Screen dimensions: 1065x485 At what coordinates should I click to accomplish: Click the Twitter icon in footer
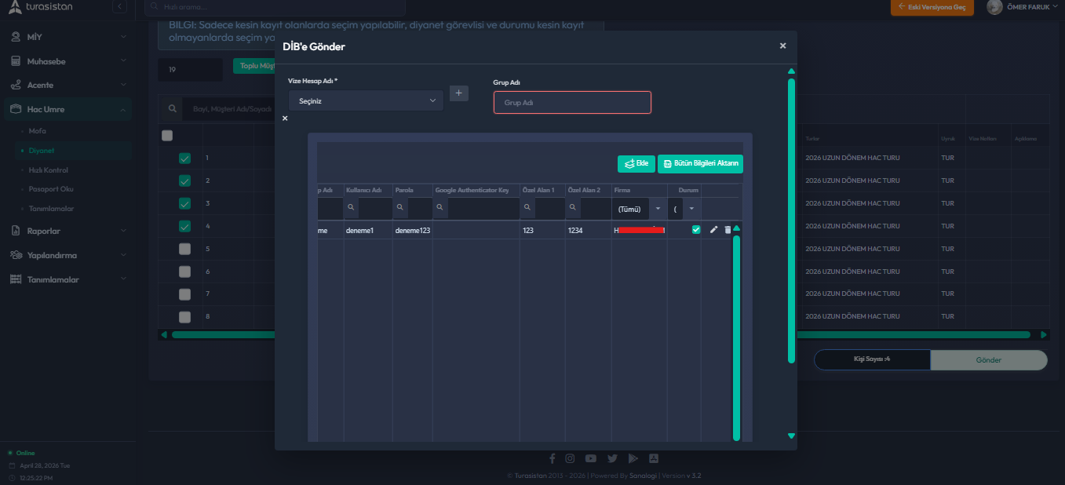(x=612, y=458)
